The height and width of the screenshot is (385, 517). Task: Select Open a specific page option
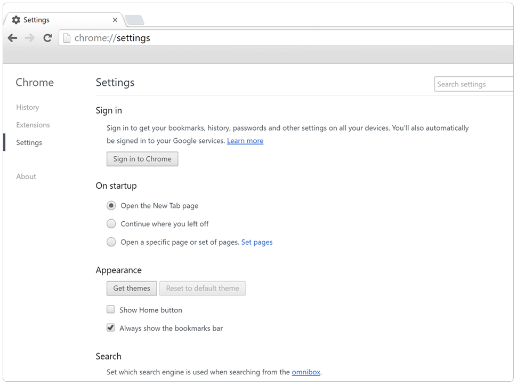pos(111,242)
